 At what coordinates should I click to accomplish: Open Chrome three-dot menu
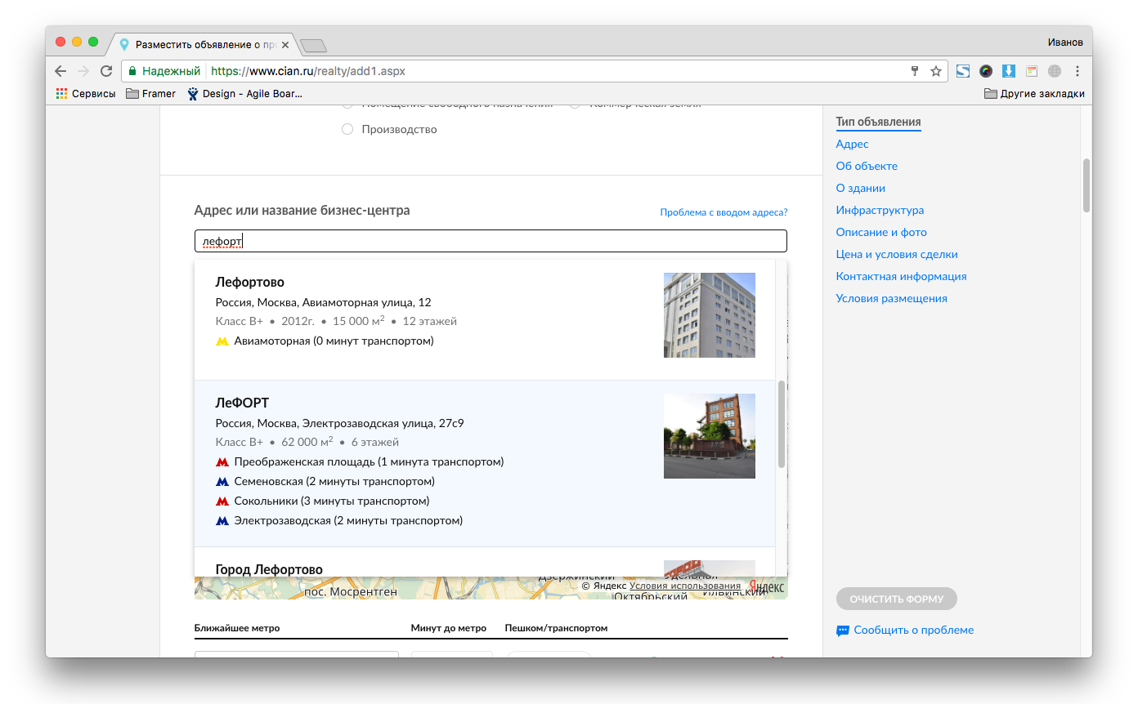point(1078,71)
